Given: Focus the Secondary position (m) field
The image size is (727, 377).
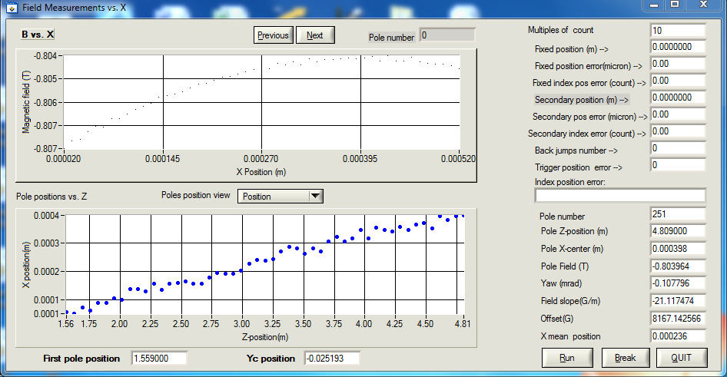Looking at the screenshot, I should pyautogui.click(x=677, y=98).
